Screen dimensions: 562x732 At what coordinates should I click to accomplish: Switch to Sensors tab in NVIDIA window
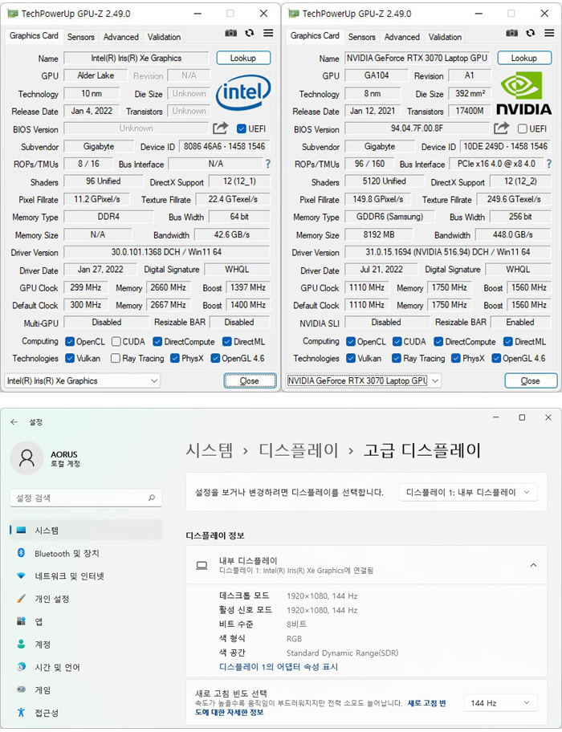(361, 37)
